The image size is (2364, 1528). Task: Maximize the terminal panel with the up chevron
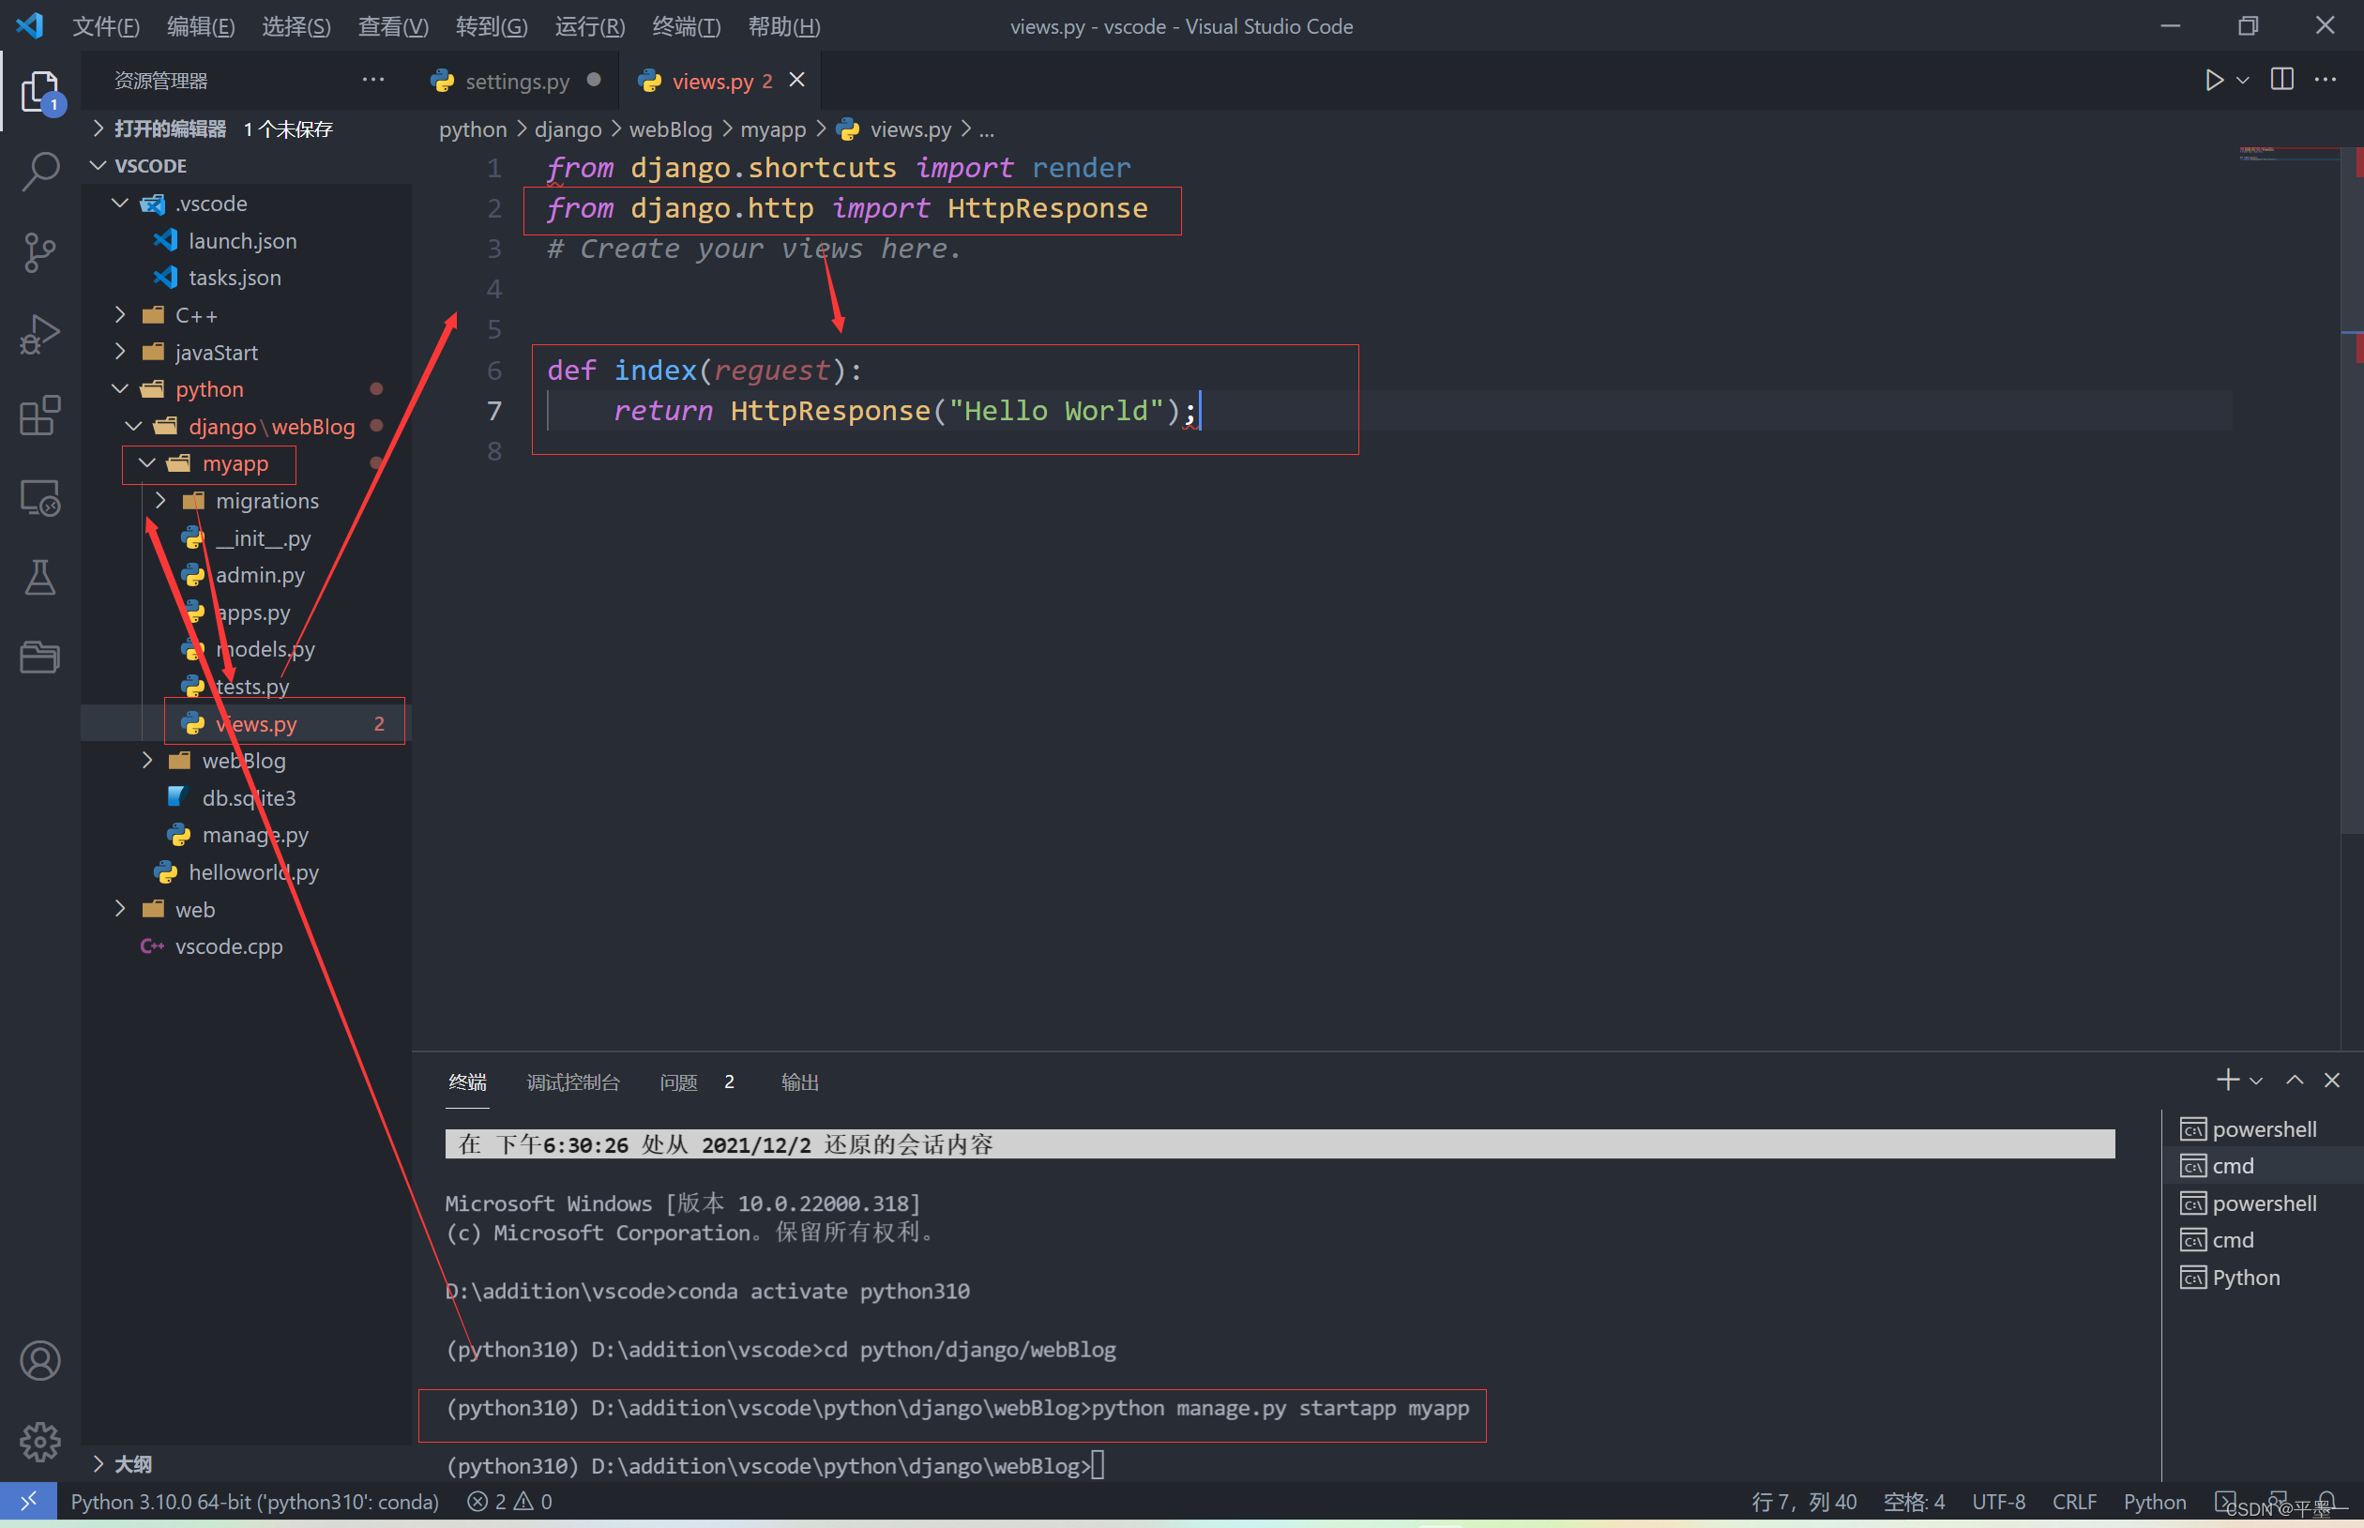coord(2295,1081)
